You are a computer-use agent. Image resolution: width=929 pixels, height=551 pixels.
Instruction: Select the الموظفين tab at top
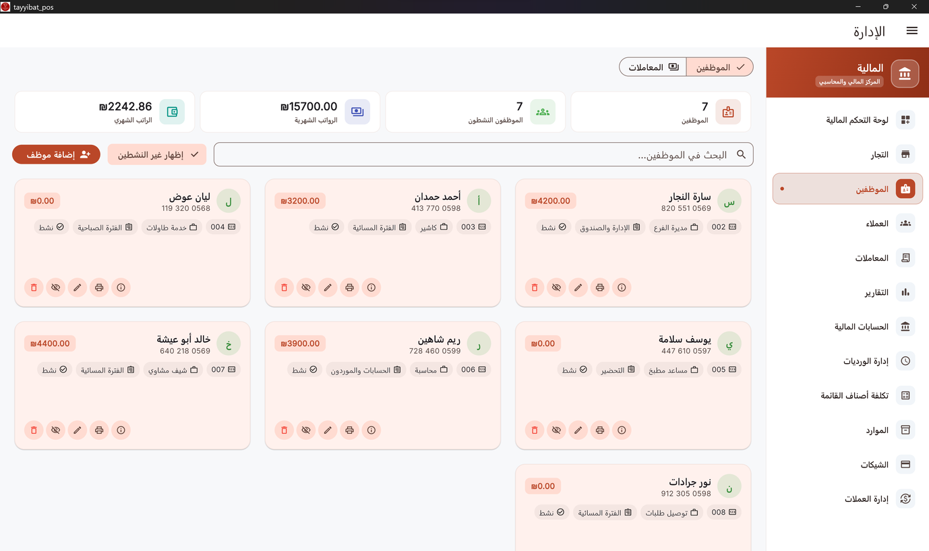tap(719, 67)
